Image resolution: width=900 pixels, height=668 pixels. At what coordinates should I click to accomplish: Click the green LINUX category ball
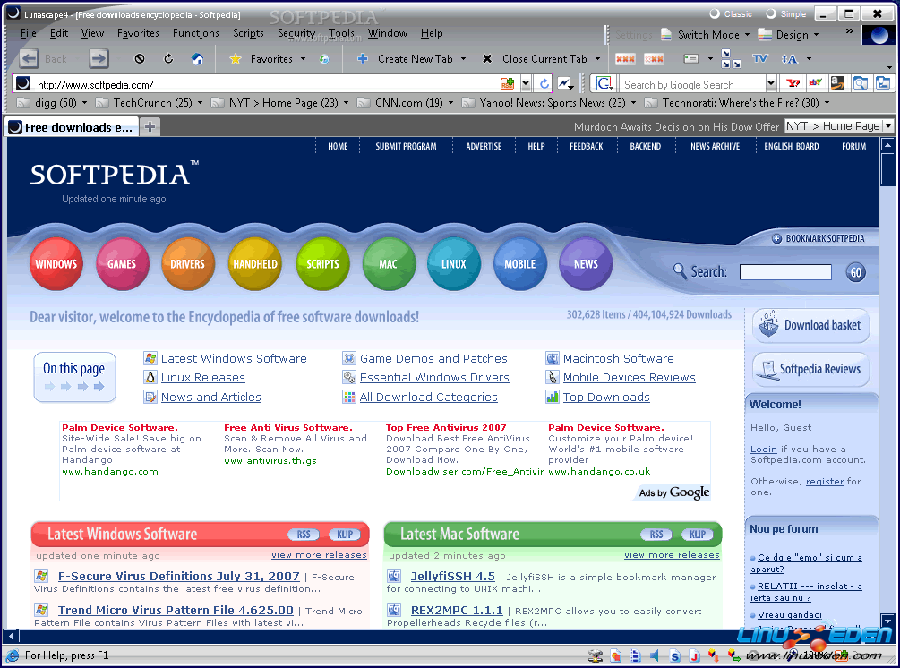point(453,264)
